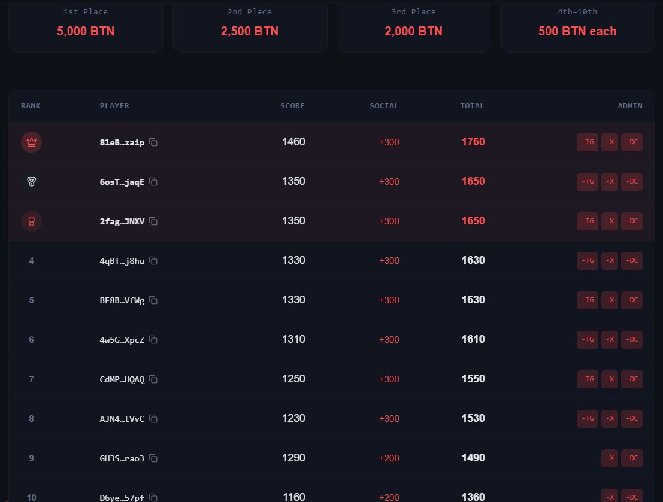This screenshot has height=502, width=663.
Task: Remove X bonus for 6osT…jaqE
Action: click(610, 182)
